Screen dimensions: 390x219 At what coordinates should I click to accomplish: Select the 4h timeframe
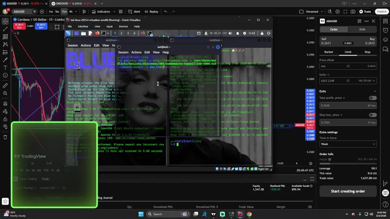[71, 12]
